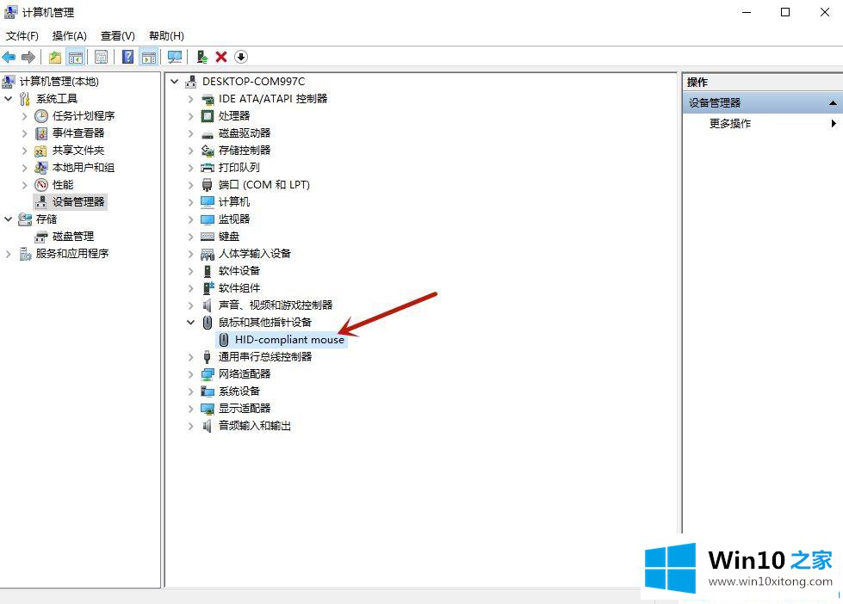Open the 查看(V) menu
Viewport: 843px width, 604px height.
click(117, 35)
